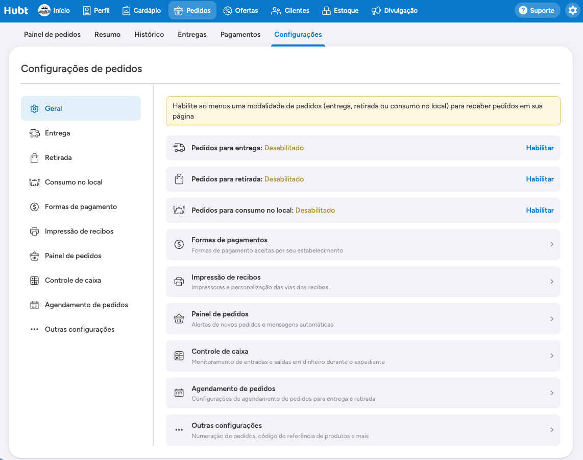This screenshot has height=460, width=583.
Task: Select the Configurações subtab
Action: click(298, 34)
